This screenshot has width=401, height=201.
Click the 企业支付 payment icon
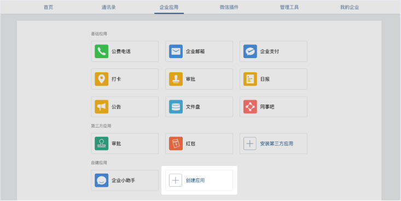coord(250,51)
